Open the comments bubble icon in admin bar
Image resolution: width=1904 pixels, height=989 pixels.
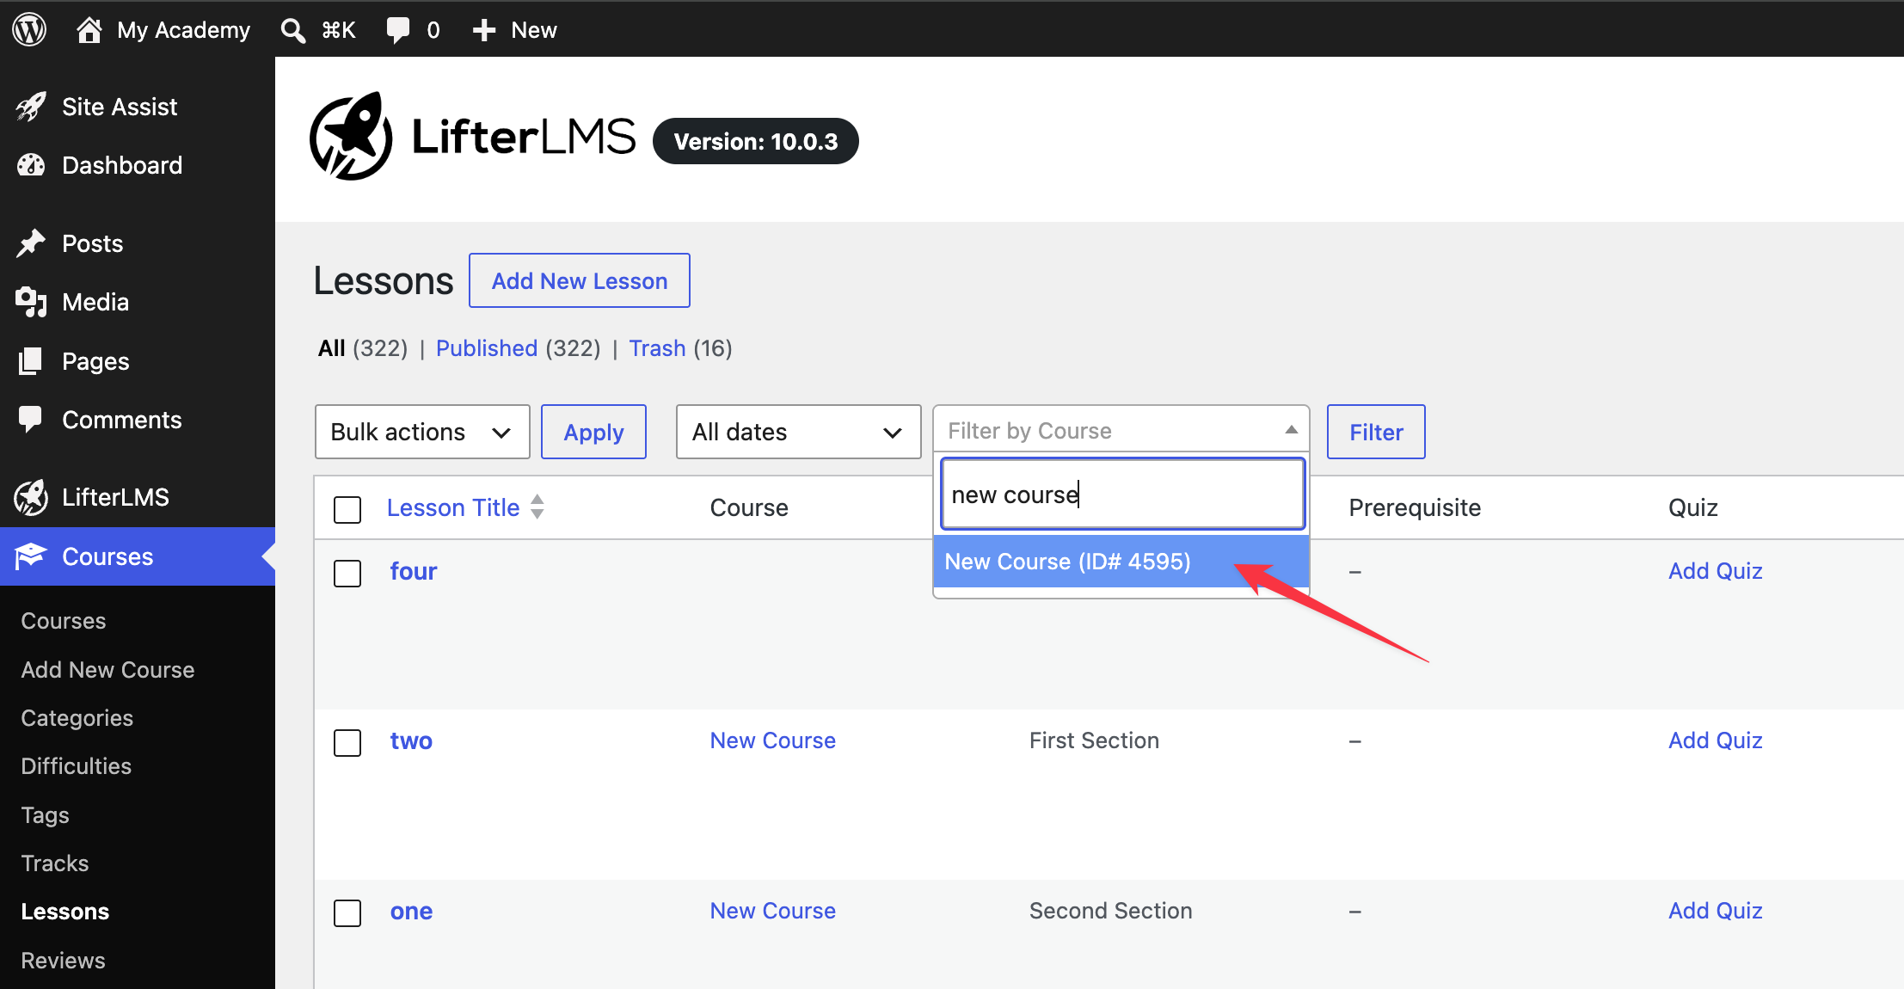(x=398, y=30)
